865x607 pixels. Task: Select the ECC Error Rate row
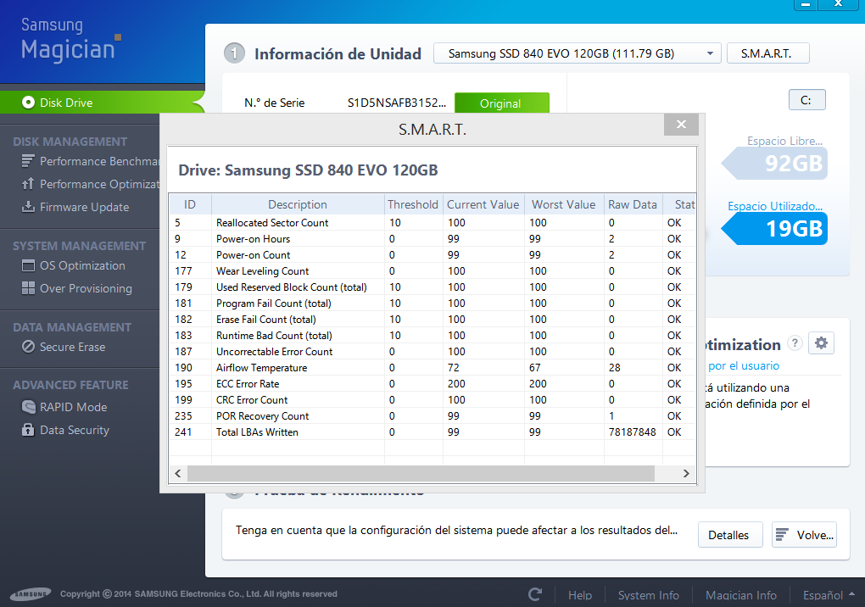432,384
